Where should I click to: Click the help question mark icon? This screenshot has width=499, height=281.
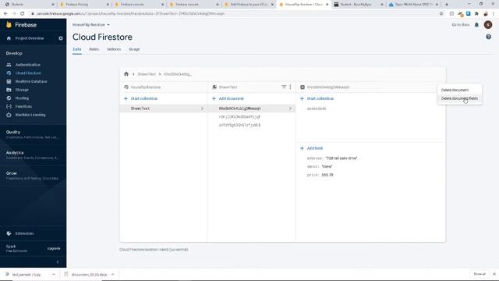click(x=488, y=37)
